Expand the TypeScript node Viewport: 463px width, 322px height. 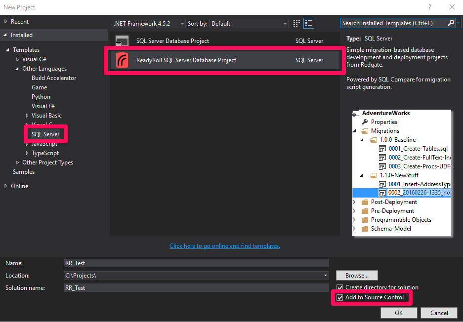[x=27, y=153]
